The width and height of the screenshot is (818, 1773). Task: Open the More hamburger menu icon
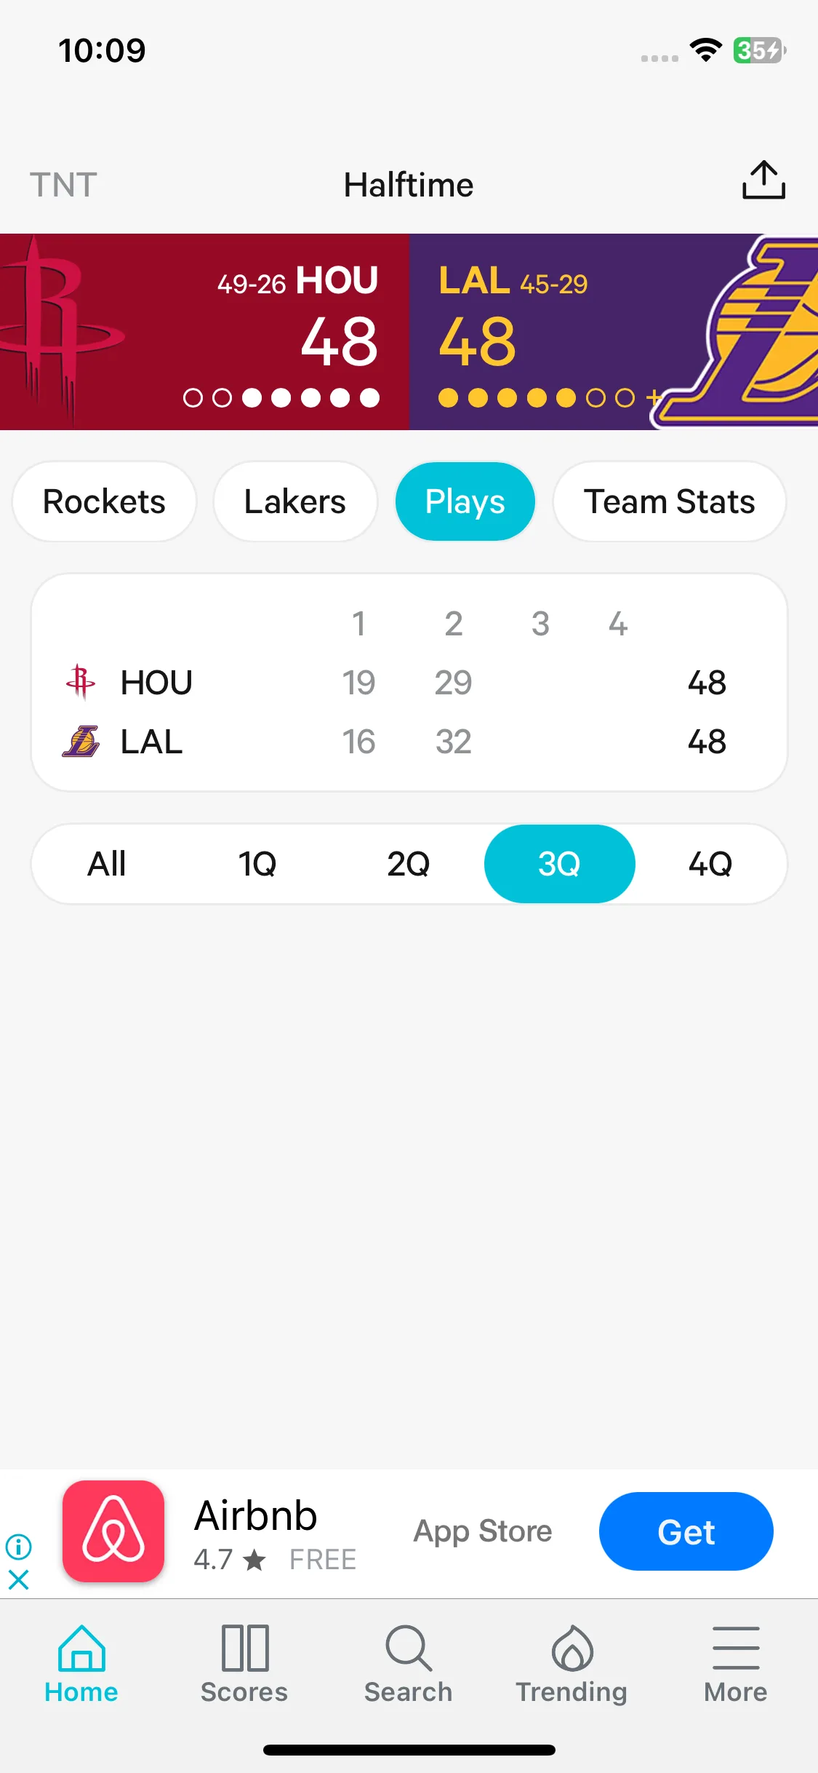click(736, 1648)
